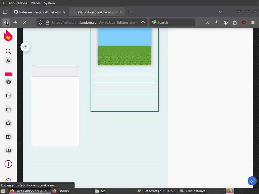Image resolution: width=259 pixels, height=194 pixels.
Task: Click the tracking protection shield icon
Action: (x=40, y=22)
